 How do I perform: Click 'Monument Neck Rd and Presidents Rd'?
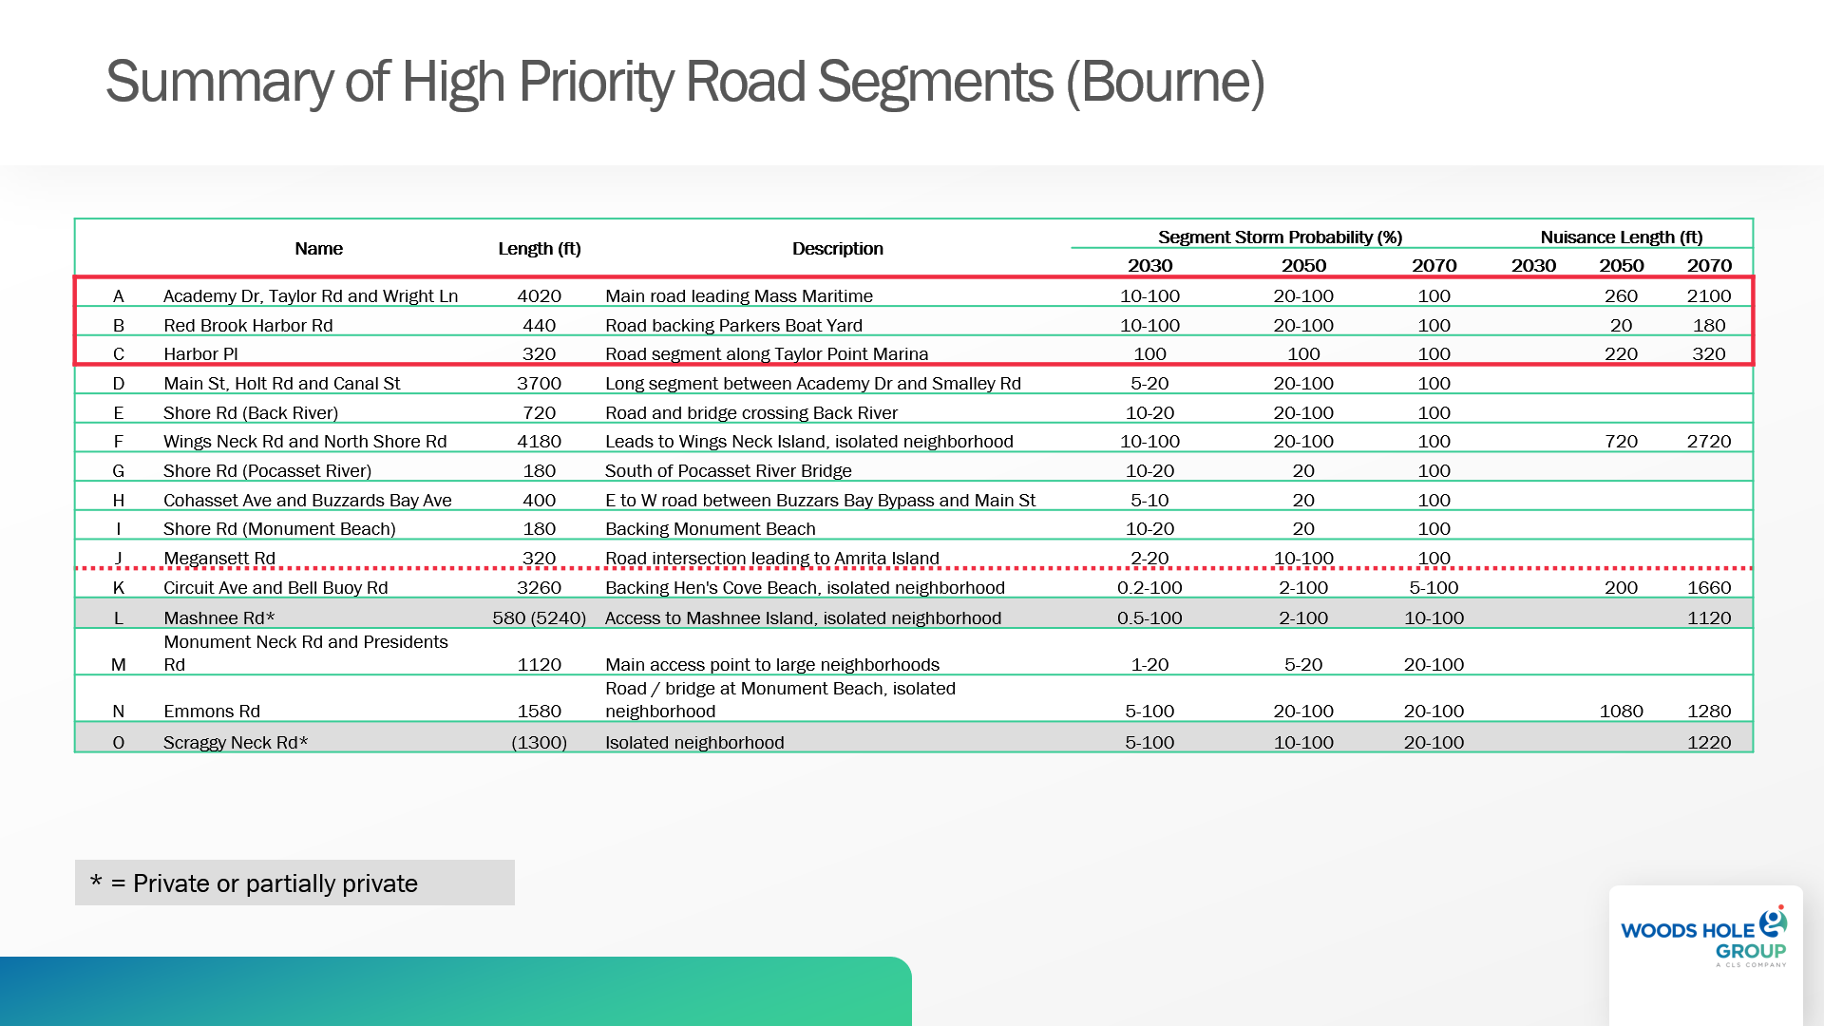pos(305,654)
